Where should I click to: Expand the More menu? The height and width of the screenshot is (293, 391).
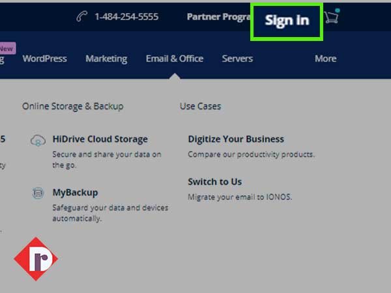pyautogui.click(x=325, y=59)
